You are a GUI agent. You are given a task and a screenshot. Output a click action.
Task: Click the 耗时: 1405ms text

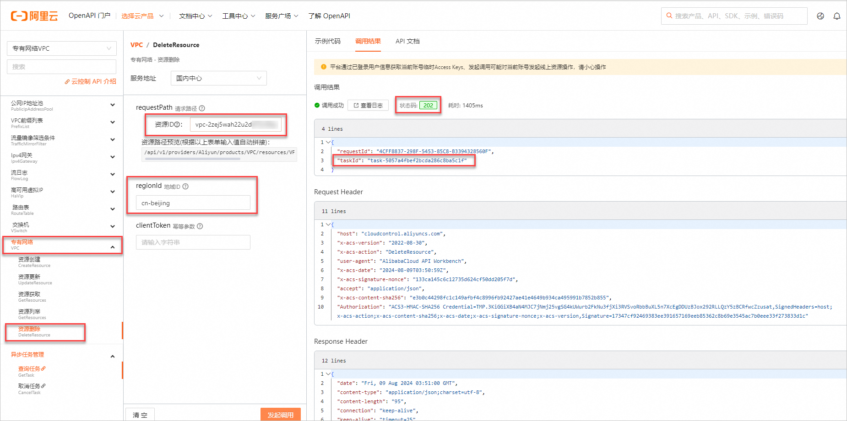pos(465,105)
